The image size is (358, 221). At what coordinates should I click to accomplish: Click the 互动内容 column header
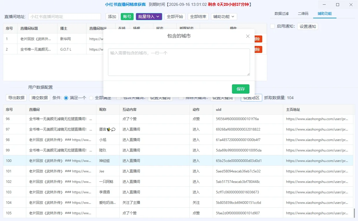tap(155, 110)
